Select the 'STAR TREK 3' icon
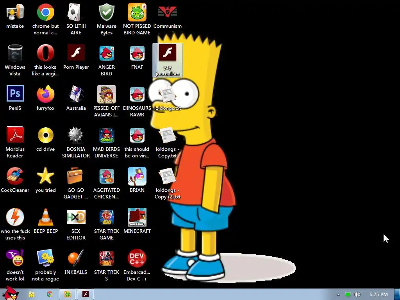 pos(107,258)
